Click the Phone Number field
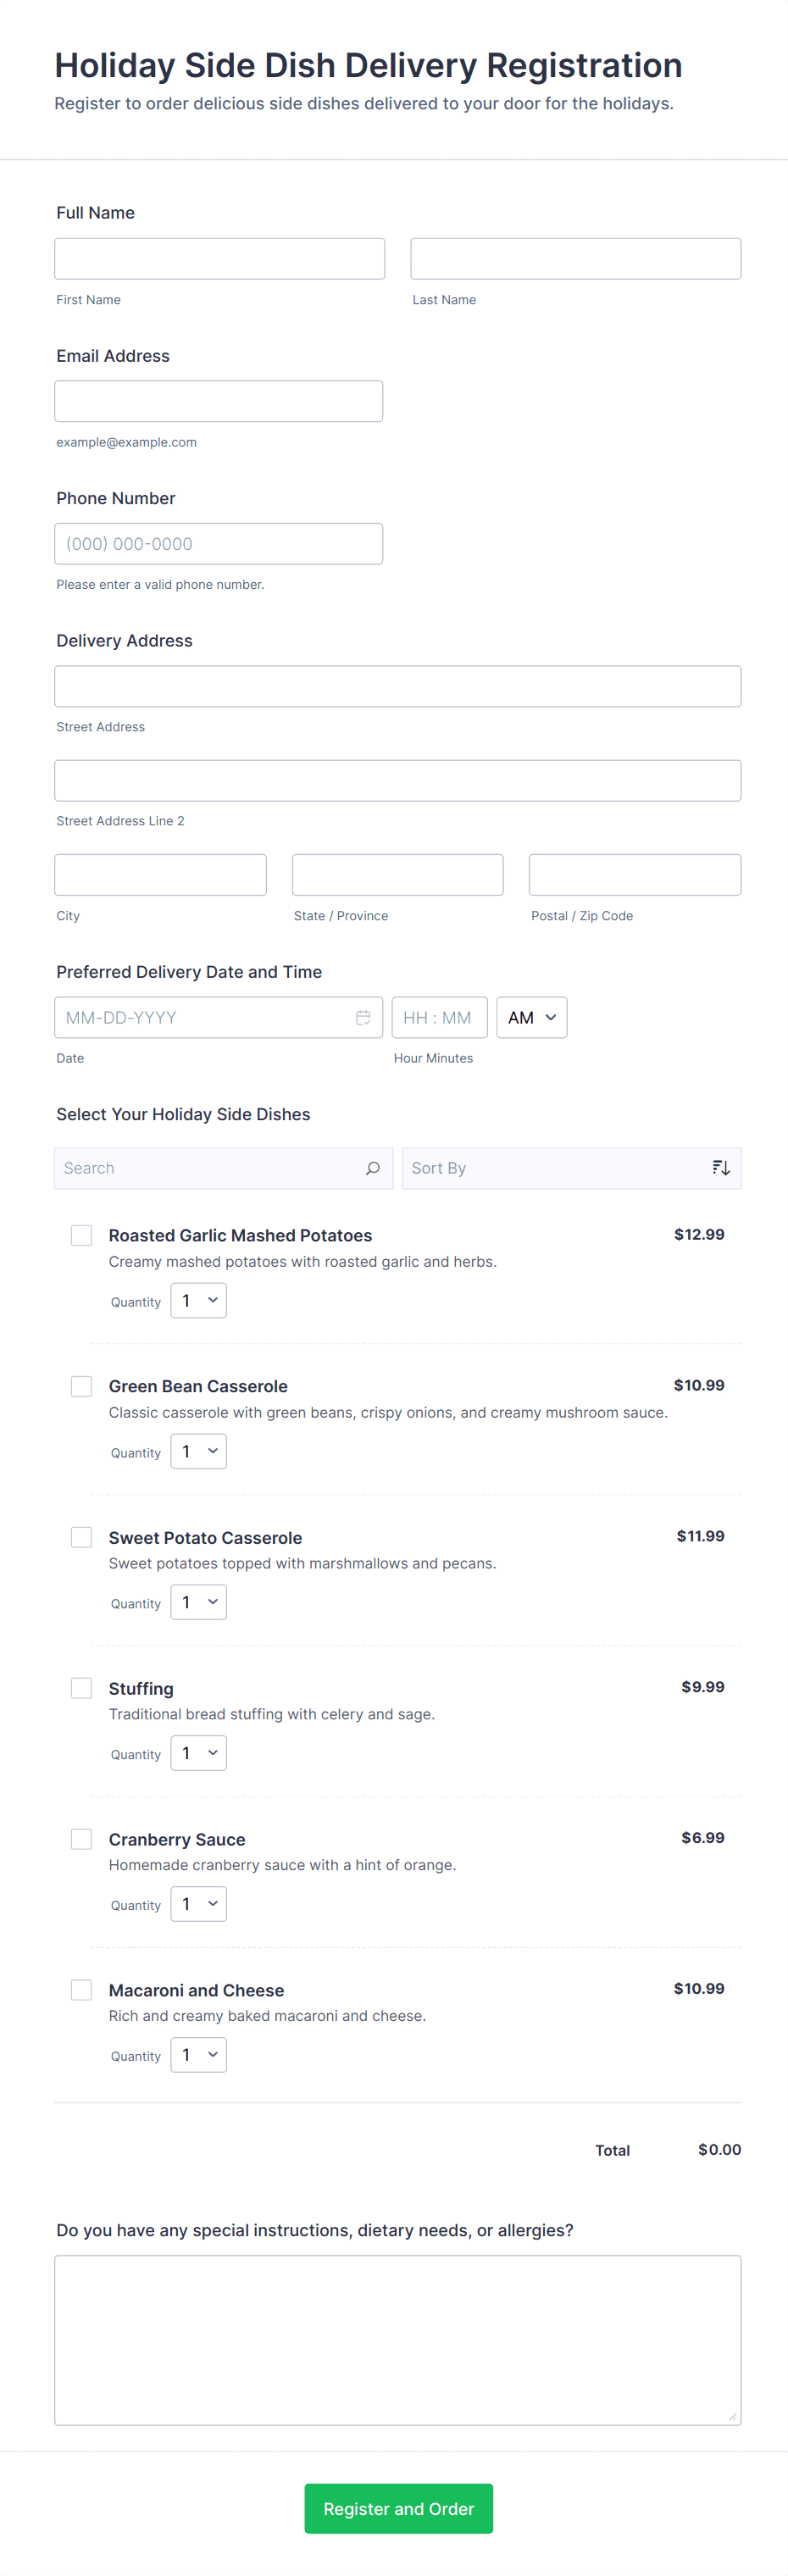The width and height of the screenshot is (788, 2576). pyautogui.click(x=218, y=544)
